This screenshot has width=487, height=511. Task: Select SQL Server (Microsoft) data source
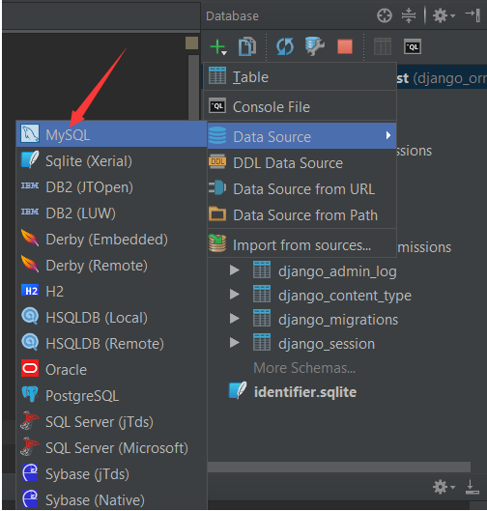click(111, 448)
